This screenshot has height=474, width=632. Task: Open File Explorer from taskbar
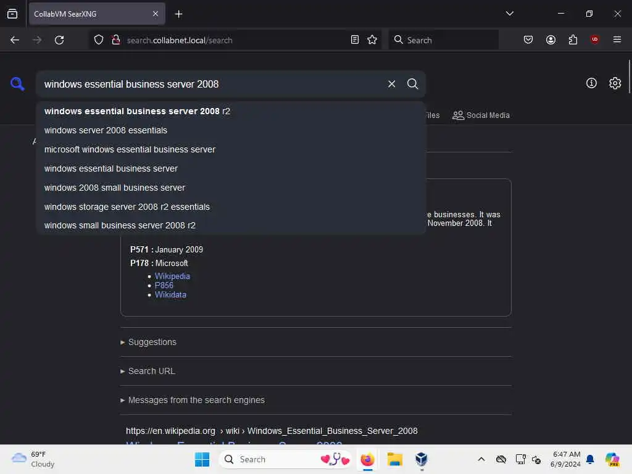[x=394, y=459]
